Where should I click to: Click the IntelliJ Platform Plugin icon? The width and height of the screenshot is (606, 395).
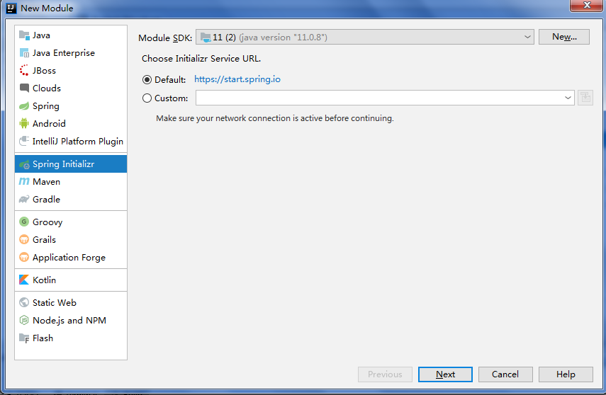tap(24, 141)
